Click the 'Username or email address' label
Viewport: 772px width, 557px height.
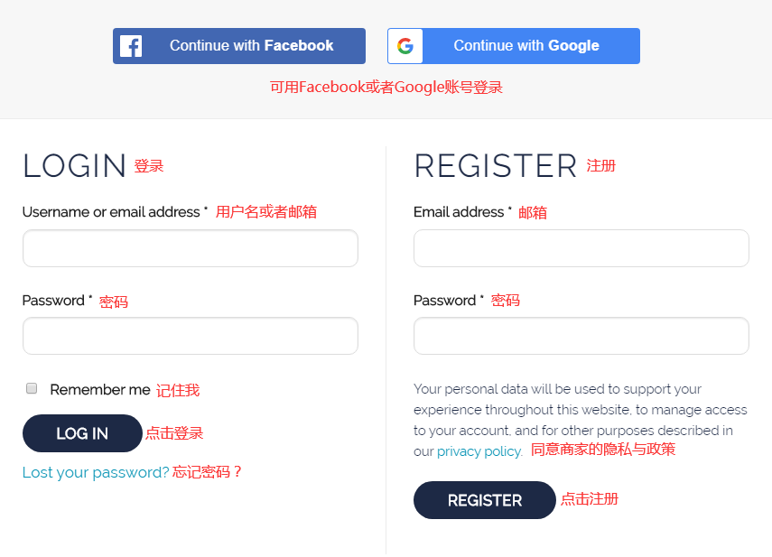click(111, 212)
